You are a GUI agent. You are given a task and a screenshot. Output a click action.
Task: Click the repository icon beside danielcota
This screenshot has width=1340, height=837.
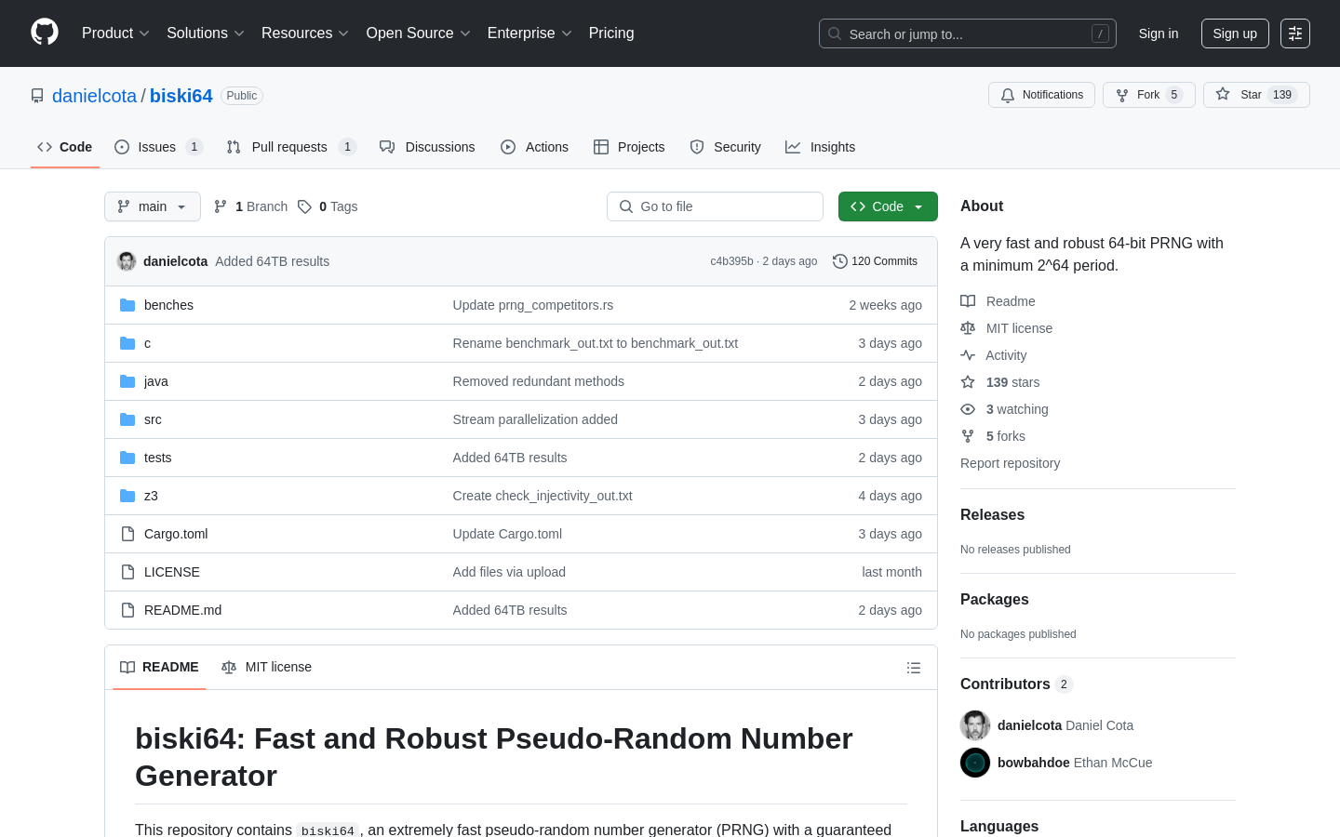[x=37, y=96]
